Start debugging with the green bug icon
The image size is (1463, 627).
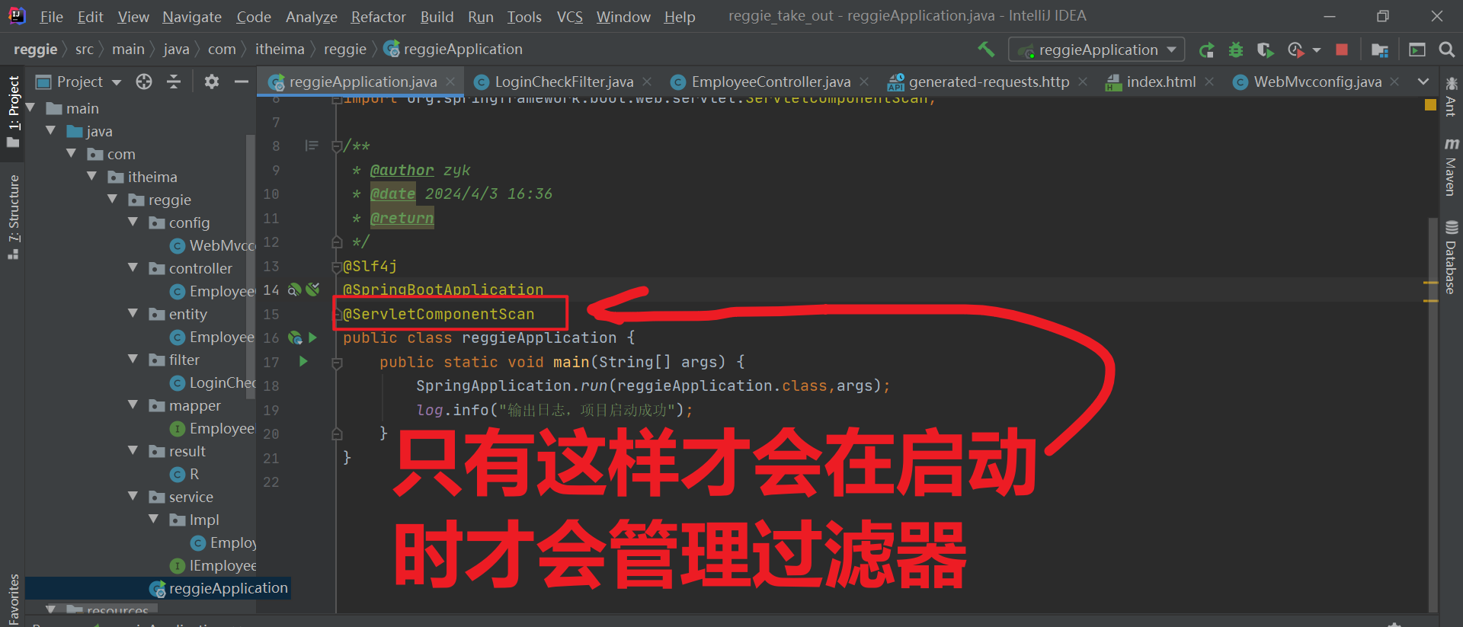tap(1236, 50)
